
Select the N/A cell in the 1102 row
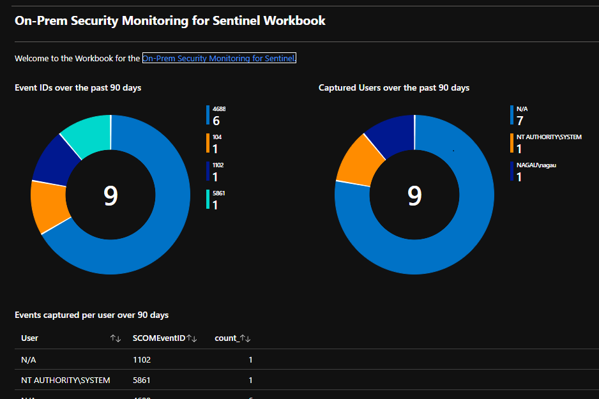29,359
